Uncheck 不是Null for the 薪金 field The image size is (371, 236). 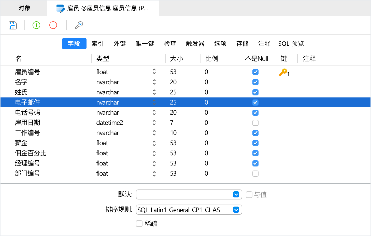pos(255,143)
